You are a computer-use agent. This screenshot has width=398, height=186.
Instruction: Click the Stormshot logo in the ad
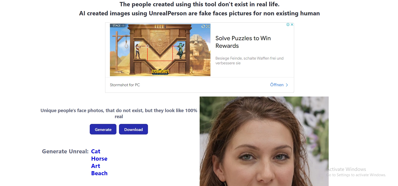(160, 72)
